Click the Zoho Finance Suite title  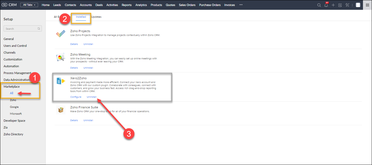tap(84, 107)
